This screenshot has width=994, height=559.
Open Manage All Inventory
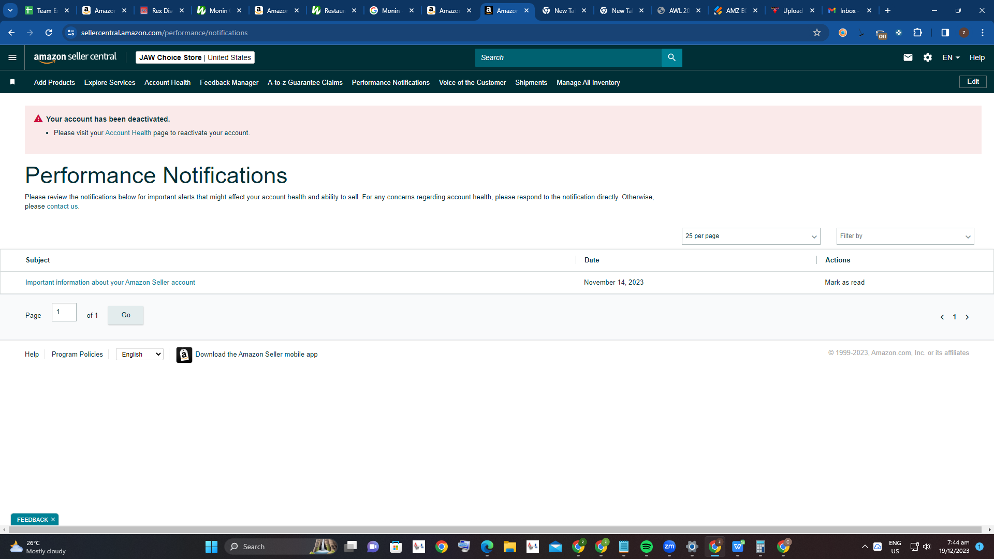(588, 82)
